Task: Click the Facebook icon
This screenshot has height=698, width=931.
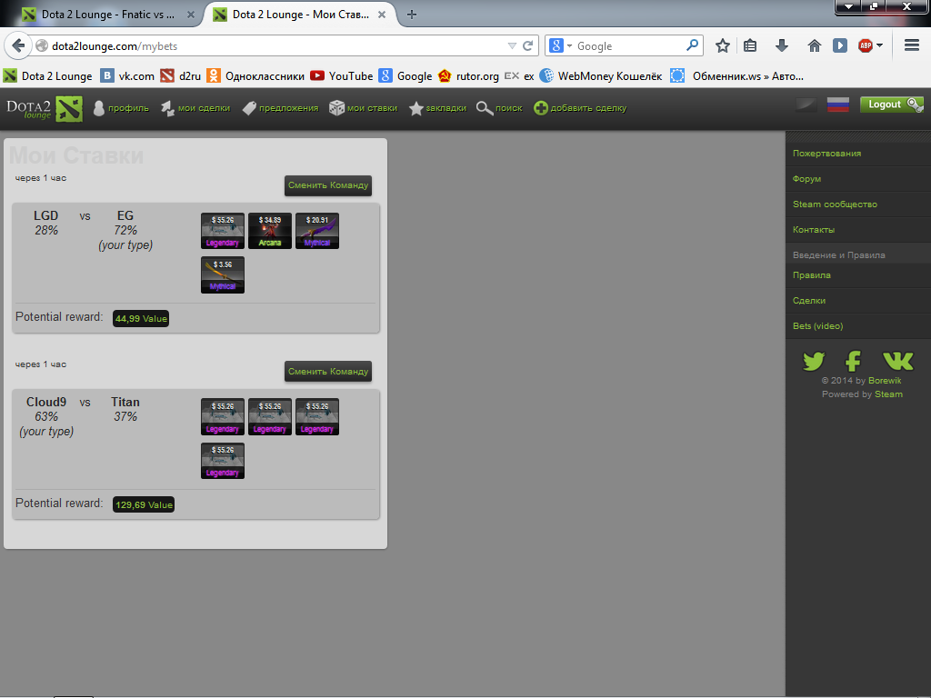Action: click(x=853, y=361)
